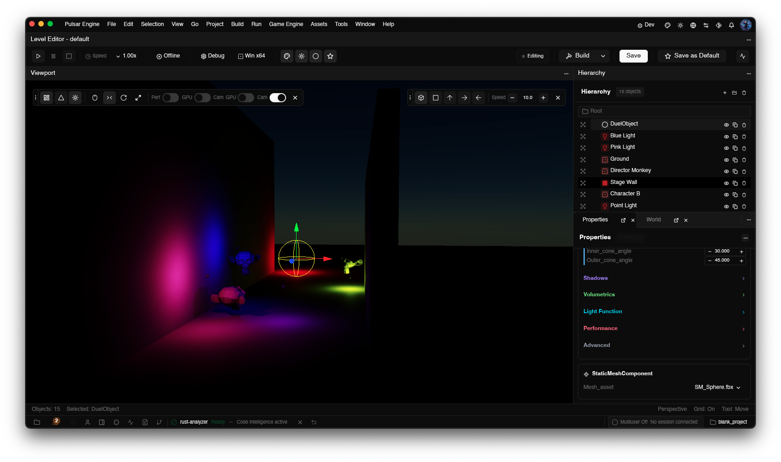Increase Inner_cone_angle with plus button
This screenshot has width=781, height=462.
click(741, 252)
